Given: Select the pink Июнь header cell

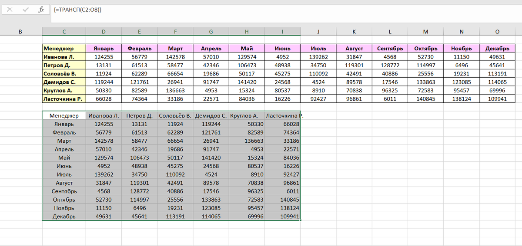Looking at the screenshot, I should (x=282, y=49).
